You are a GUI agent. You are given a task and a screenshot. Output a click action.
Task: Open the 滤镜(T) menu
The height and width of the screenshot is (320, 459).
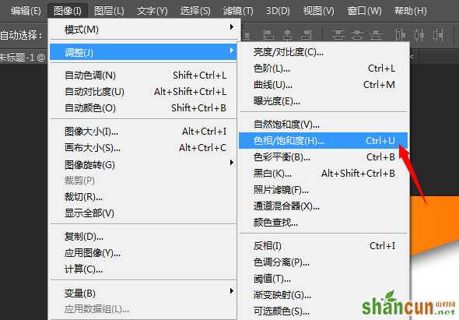tap(238, 11)
